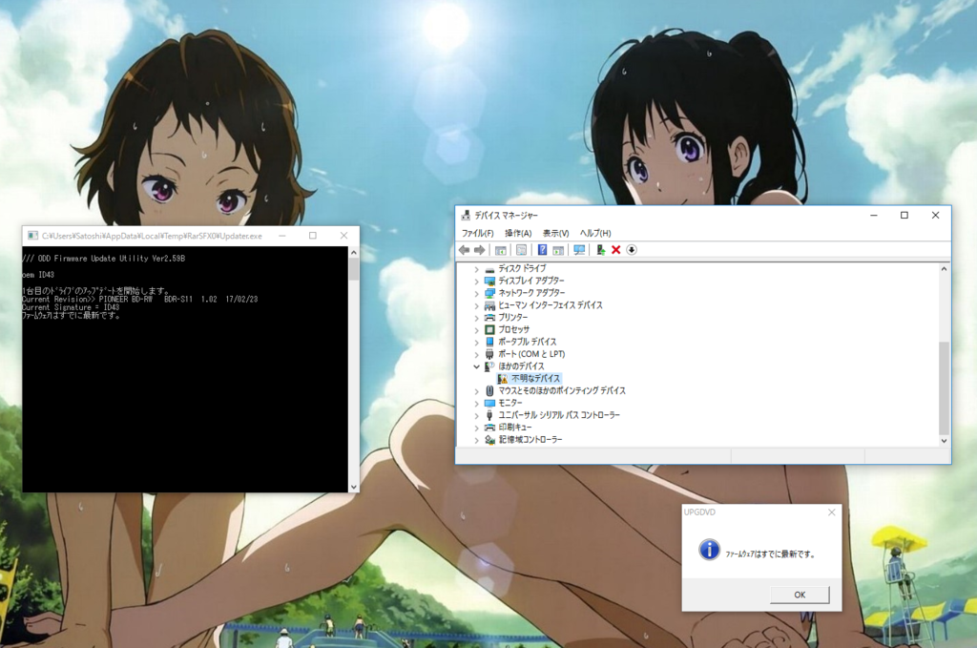Expand the ネットワーク アダプター node
The width and height of the screenshot is (977, 648).
pos(477,294)
